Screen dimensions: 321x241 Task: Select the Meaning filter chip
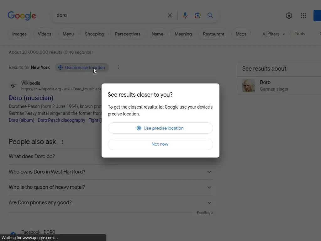pos(183,34)
